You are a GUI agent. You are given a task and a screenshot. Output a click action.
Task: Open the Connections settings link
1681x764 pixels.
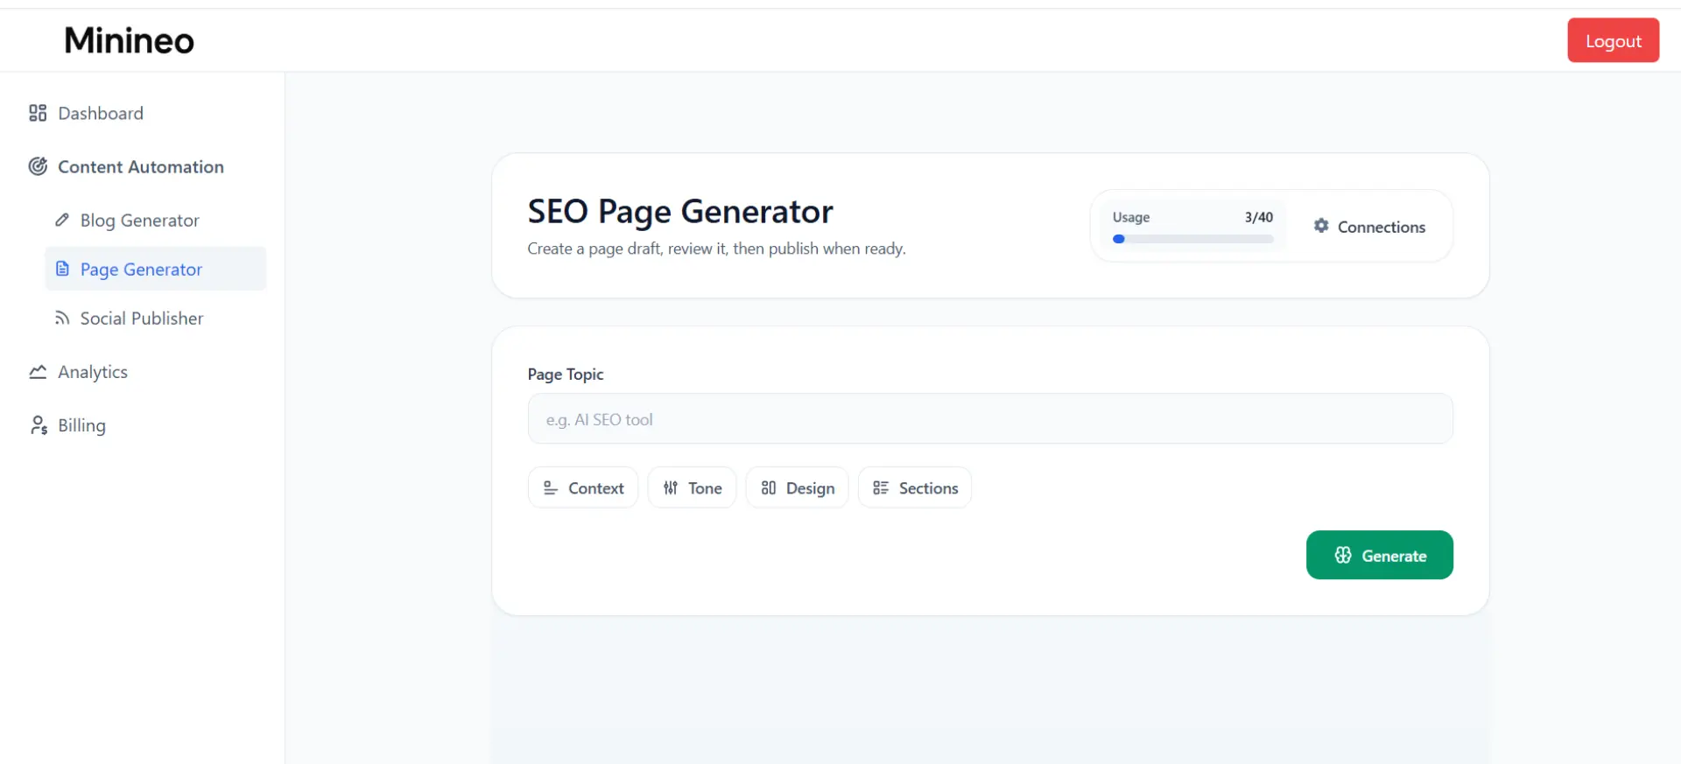[1370, 227]
